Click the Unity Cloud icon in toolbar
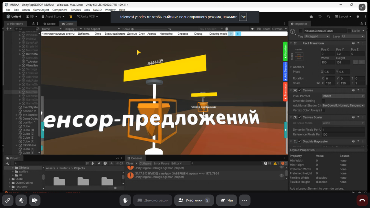The image size is (370, 208). coord(311,17)
